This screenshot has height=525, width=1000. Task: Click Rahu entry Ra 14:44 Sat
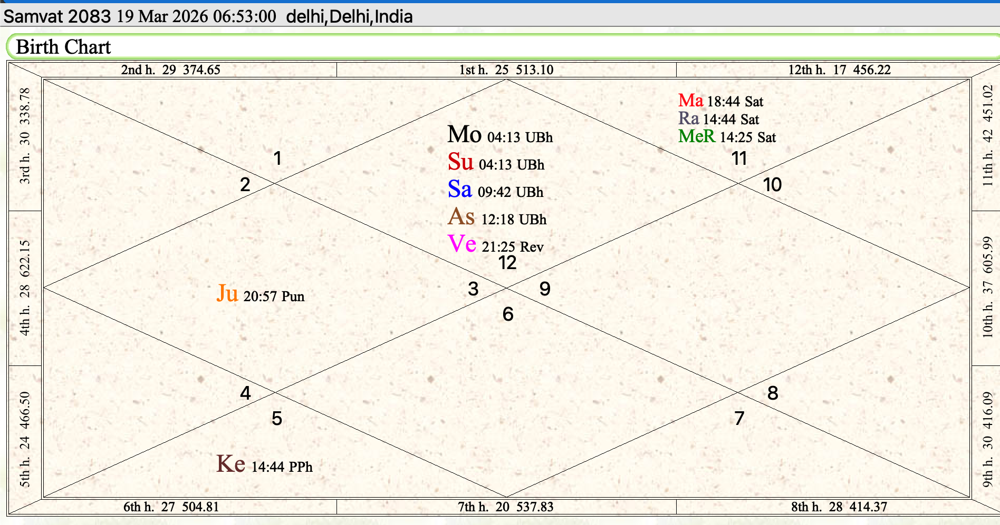718,119
